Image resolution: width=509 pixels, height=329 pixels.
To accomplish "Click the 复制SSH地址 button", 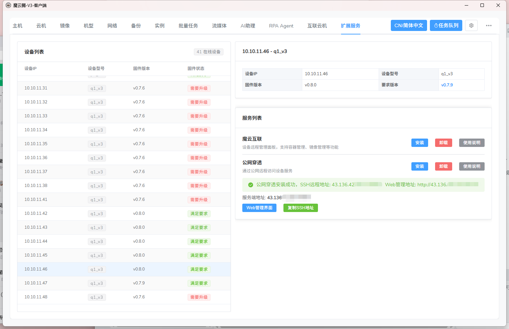I will (x=301, y=208).
